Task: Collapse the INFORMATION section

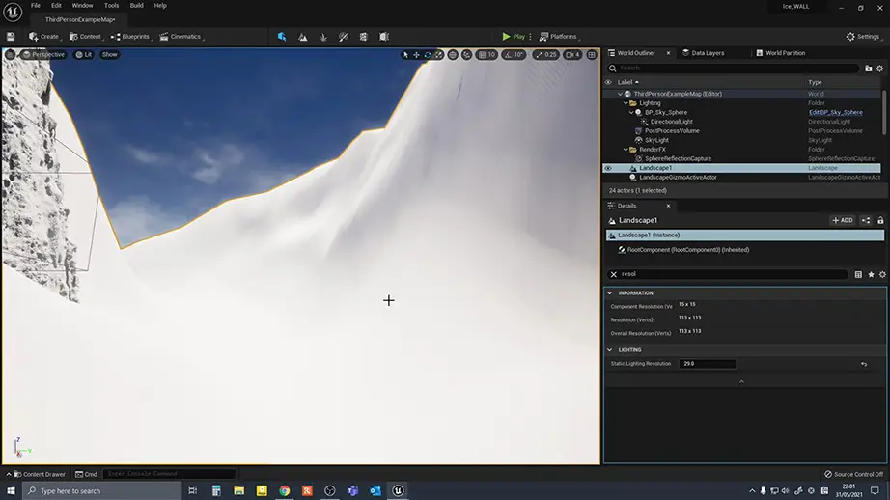Action: coord(610,292)
